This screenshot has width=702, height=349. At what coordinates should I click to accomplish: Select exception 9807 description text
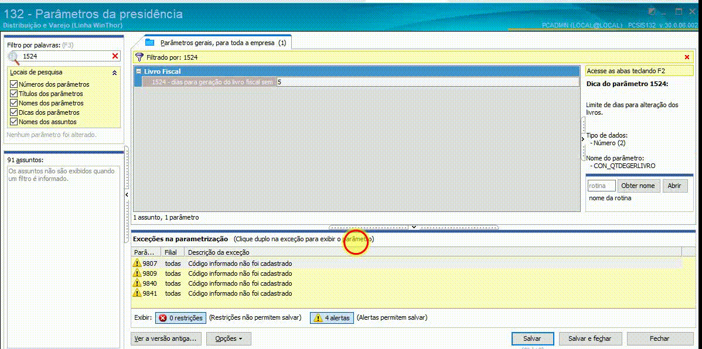240,263
